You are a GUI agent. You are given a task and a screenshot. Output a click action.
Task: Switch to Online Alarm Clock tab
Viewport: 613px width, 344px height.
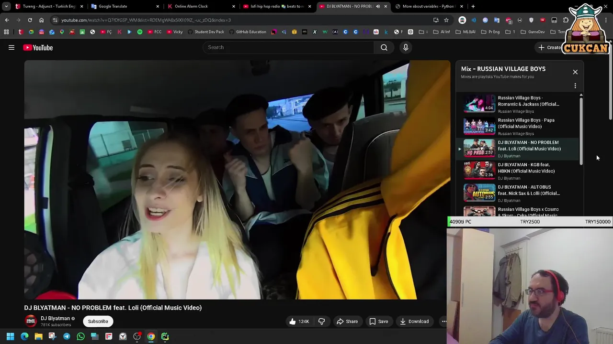coord(202,6)
